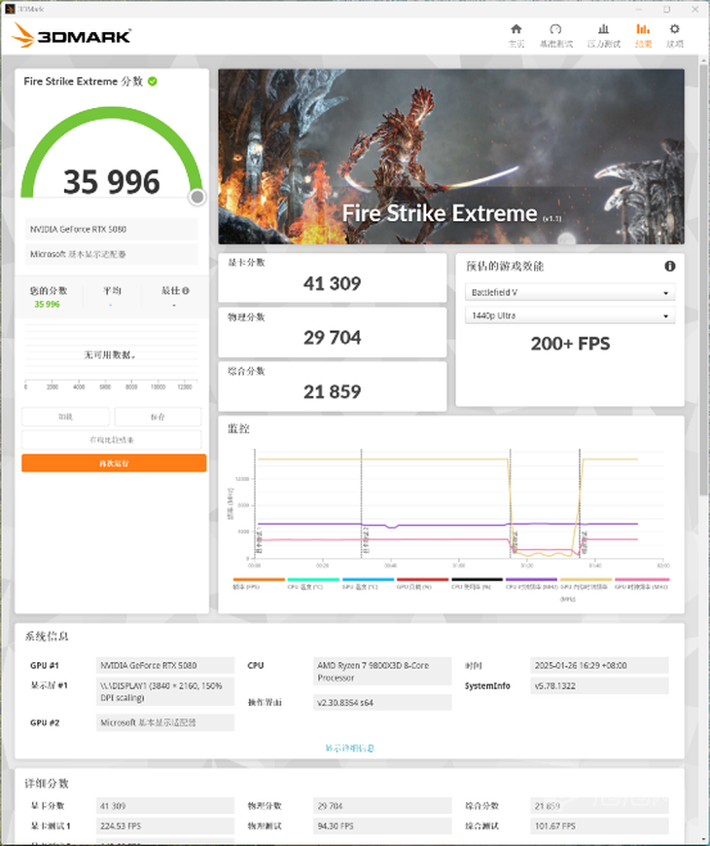This screenshot has width=710, height=846.
Task: Click the v2.30.8354 s64 version field
Action: coord(382,703)
